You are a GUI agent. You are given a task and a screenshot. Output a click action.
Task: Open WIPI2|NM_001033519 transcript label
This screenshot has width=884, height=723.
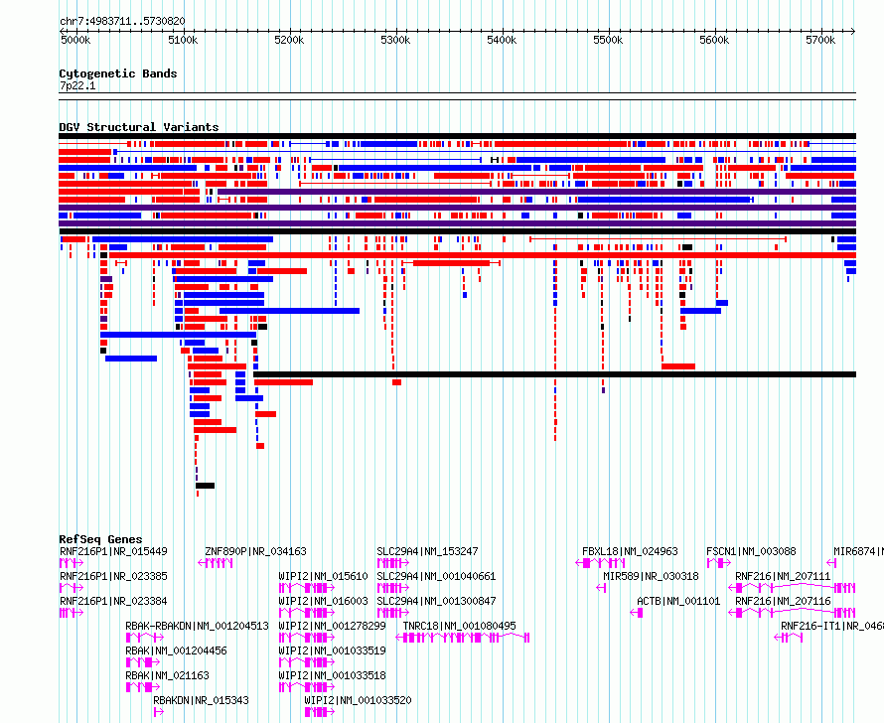pos(332,651)
